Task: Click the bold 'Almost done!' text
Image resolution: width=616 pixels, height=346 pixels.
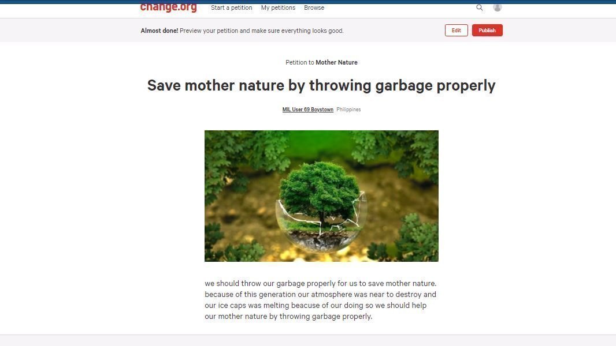Action: point(159,31)
